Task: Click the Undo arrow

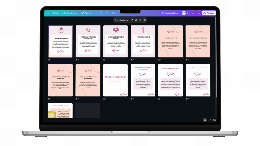Action: 101,13
